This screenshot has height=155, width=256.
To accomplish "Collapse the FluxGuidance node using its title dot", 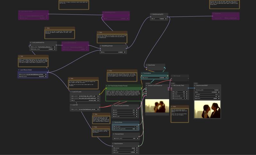I will [142, 73].
